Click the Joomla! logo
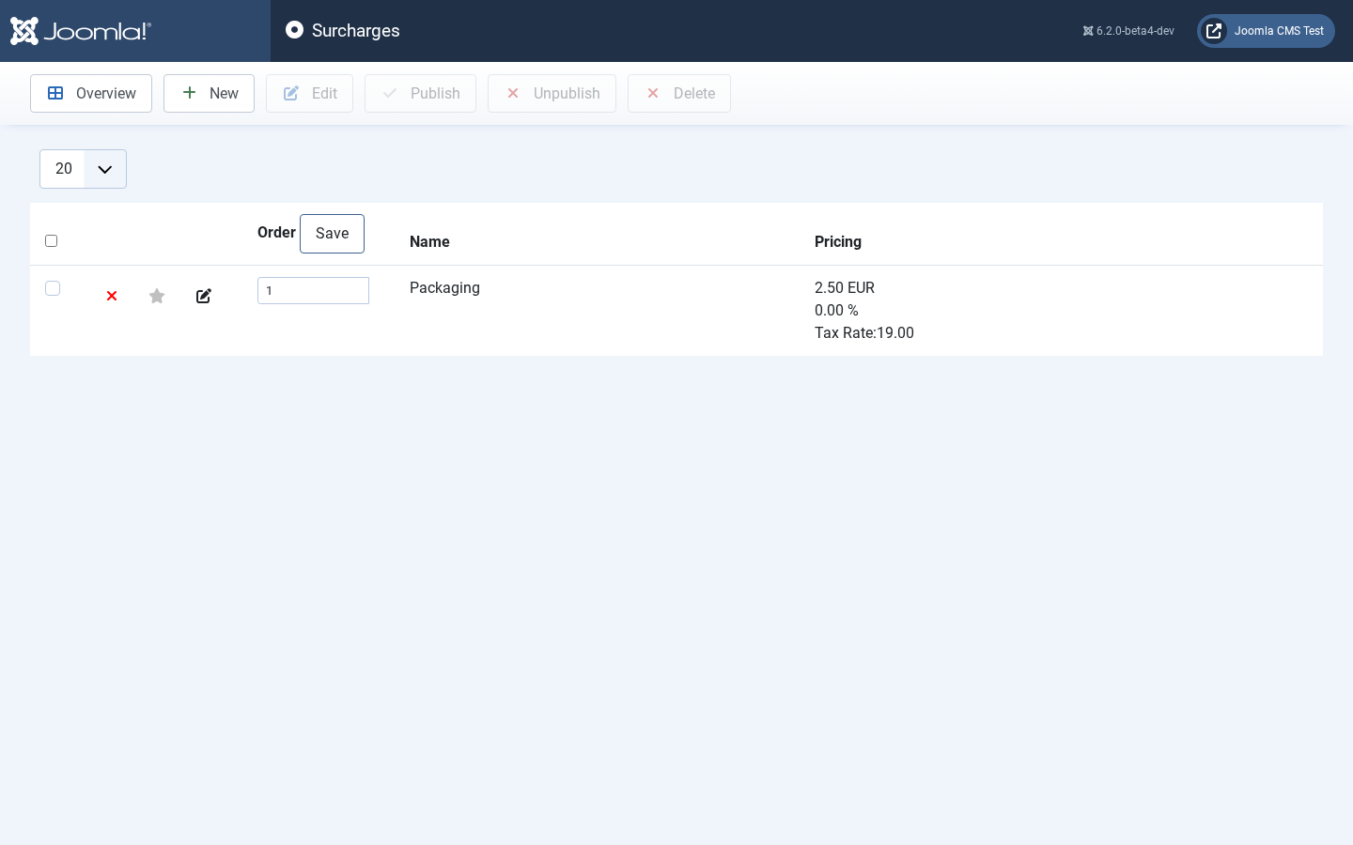The height and width of the screenshot is (845, 1353). click(81, 31)
